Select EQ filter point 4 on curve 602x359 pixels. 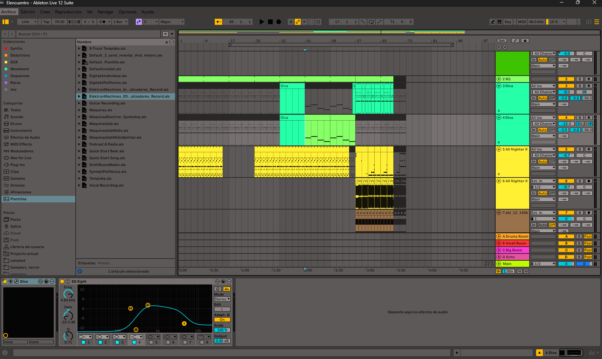(x=184, y=324)
